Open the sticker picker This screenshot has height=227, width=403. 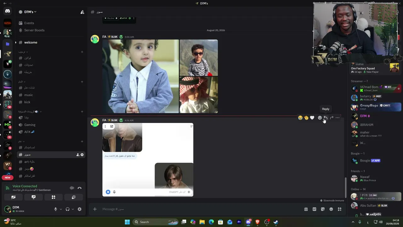point(323,209)
